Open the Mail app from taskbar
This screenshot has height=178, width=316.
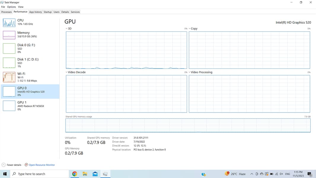pyautogui.click(x=95, y=174)
